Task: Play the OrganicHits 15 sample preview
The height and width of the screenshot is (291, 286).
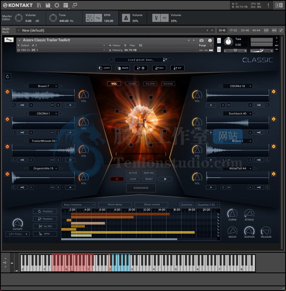Action: [x=70, y=187]
